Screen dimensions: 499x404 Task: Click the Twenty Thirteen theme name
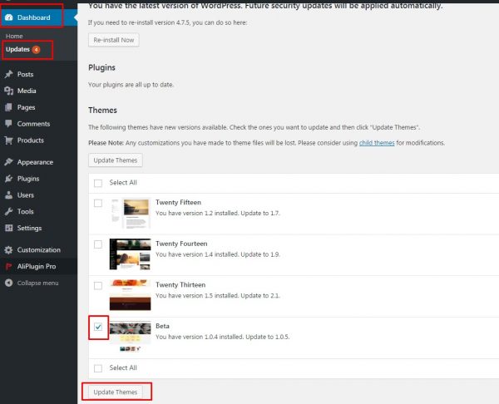pos(180,285)
